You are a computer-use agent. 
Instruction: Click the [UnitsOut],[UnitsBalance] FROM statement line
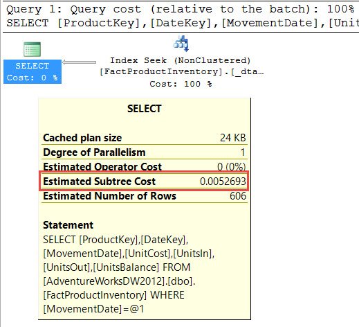(117, 267)
